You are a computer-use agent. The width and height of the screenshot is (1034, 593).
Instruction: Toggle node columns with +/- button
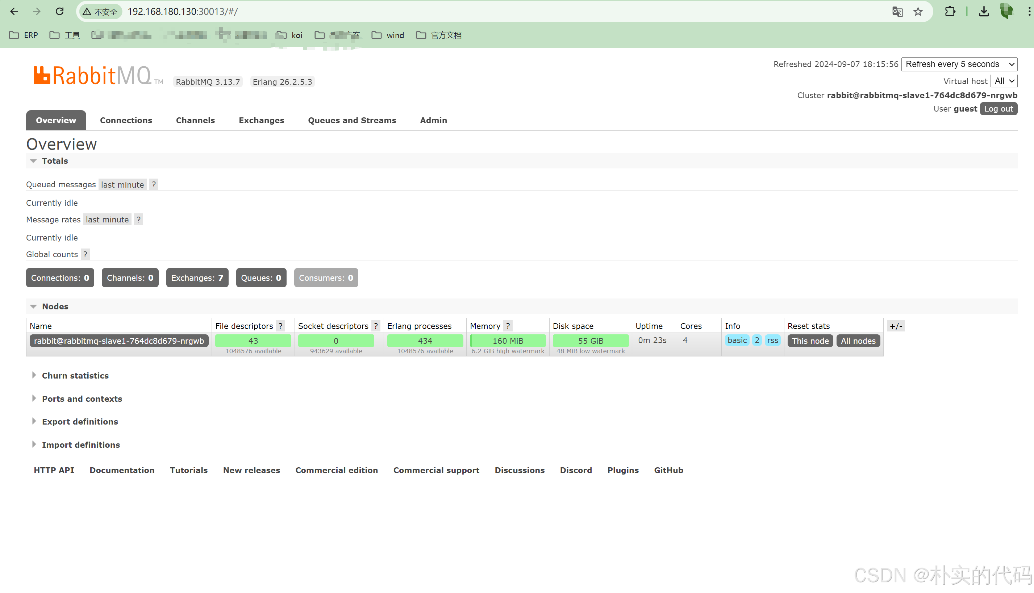pyautogui.click(x=896, y=326)
